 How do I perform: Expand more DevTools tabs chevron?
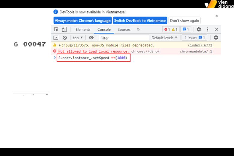138,29
